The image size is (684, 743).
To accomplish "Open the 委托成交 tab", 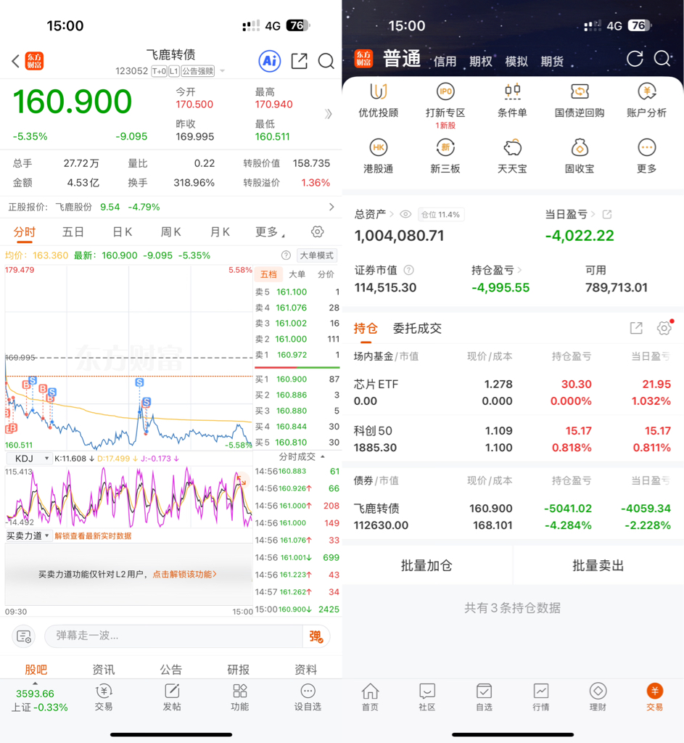I will click(x=417, y=329).
